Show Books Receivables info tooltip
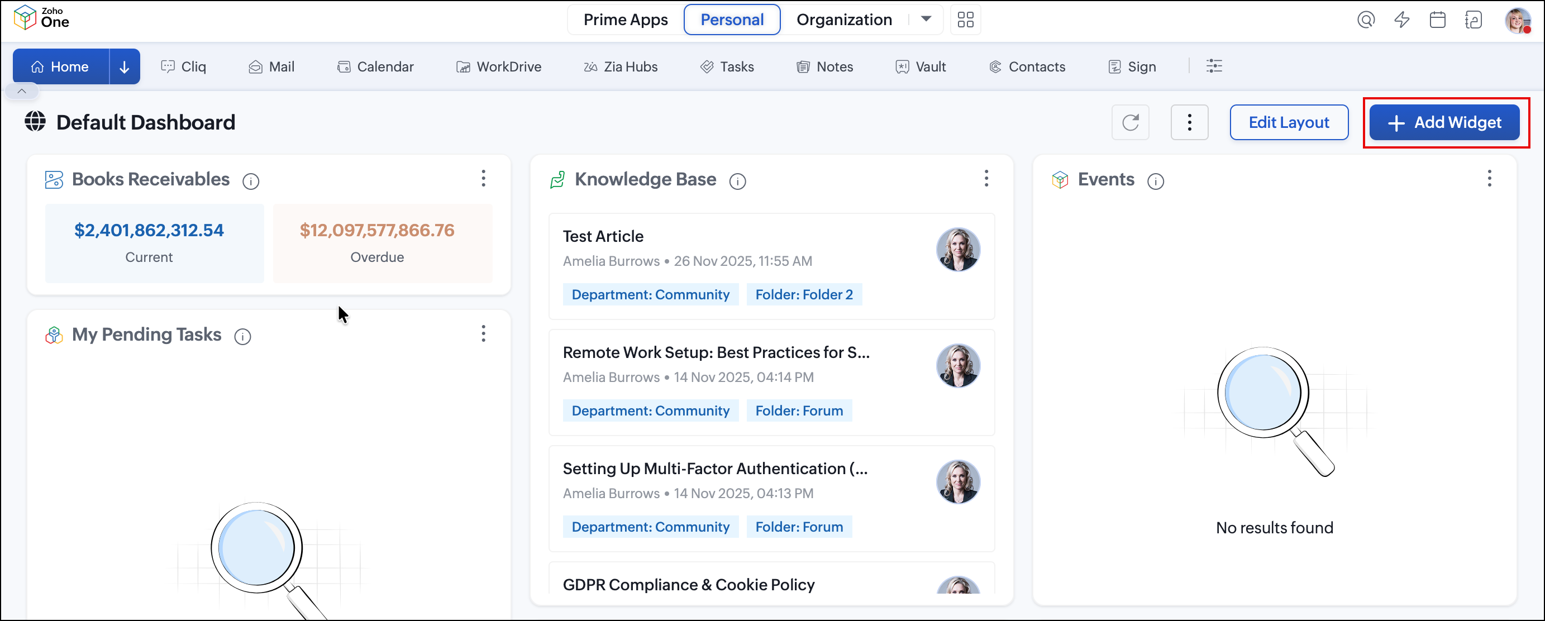The width and height of the screenshot is (1545, 621). click(x=251, y=181)
